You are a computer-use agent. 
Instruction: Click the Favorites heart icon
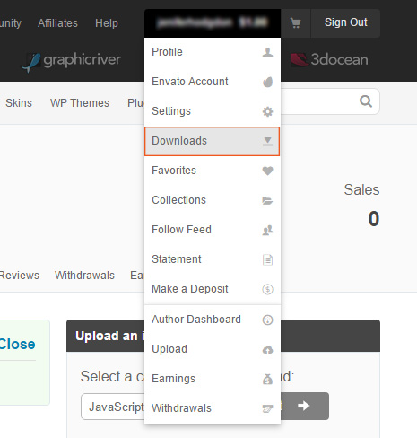point(267,171)
